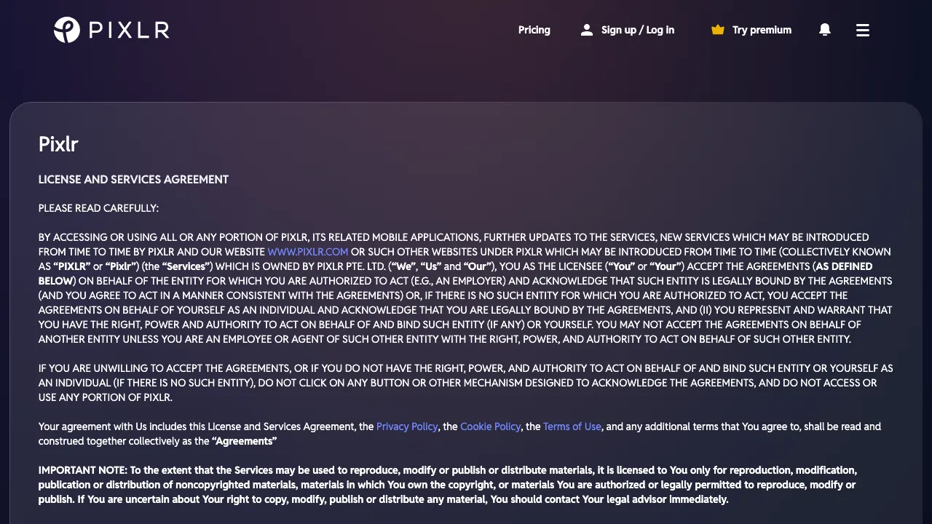The height and width of the screenshot is (524, 932).
Task: Select the Sign up / Log in text
Action: [638, 30]
